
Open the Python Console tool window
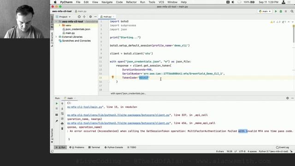(x=114, y=148)
